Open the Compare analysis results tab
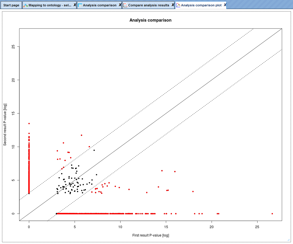The height and width of the screenshot is (244, 293). click(149, 5)
